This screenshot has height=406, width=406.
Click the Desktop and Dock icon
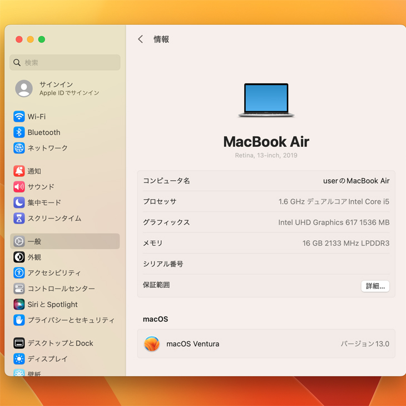[x=19, y=343]
